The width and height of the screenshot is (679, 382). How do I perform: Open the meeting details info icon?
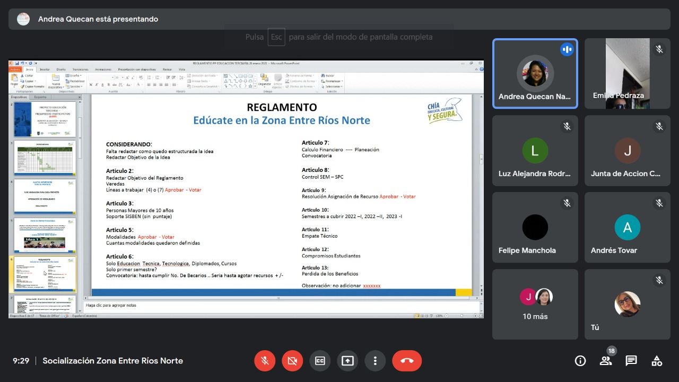[x=580, y=361]
